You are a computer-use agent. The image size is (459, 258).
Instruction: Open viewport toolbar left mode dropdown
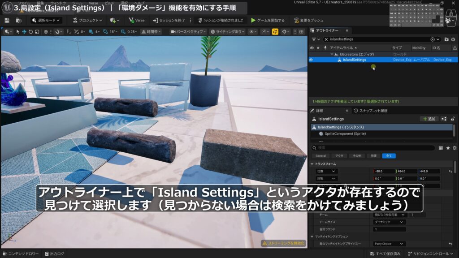point(8,32)
